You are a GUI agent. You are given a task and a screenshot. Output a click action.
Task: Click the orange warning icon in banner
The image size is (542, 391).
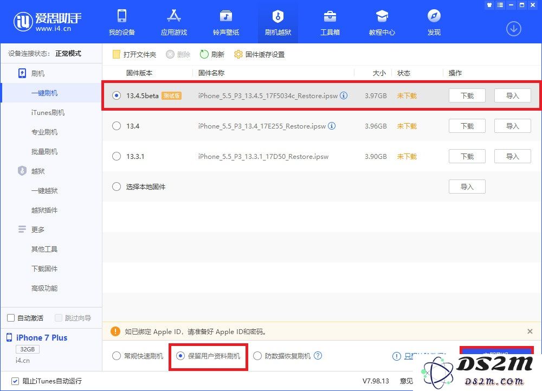[115, 331]
